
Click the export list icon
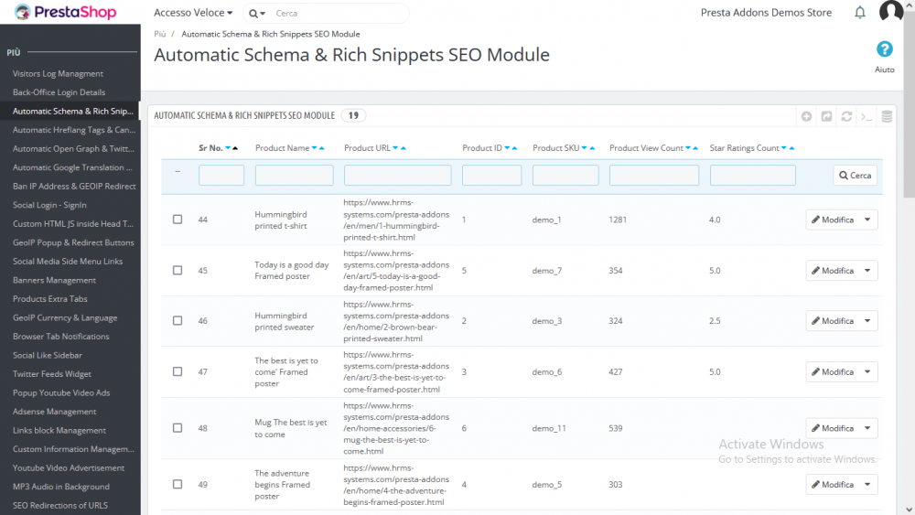(826, 116)
